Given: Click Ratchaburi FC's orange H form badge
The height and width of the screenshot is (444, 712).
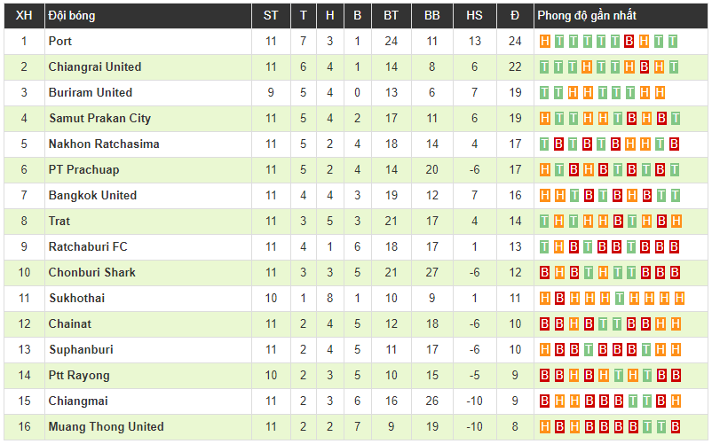Looking at the screenshot, I should pyautogui.click(x=559, y=246).
